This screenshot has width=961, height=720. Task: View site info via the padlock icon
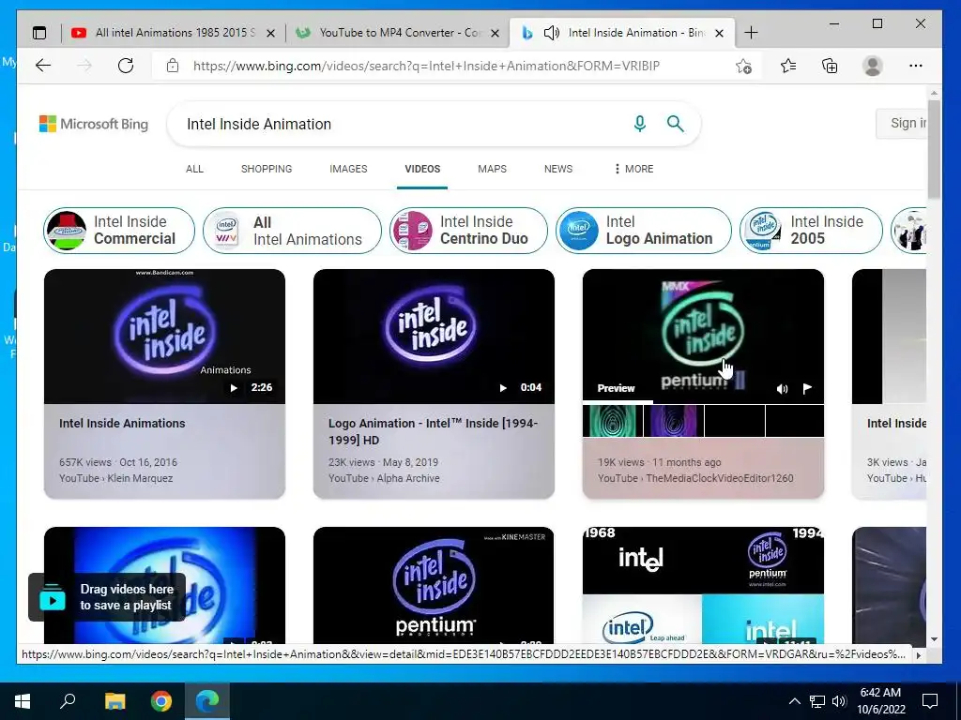point(173,66)
